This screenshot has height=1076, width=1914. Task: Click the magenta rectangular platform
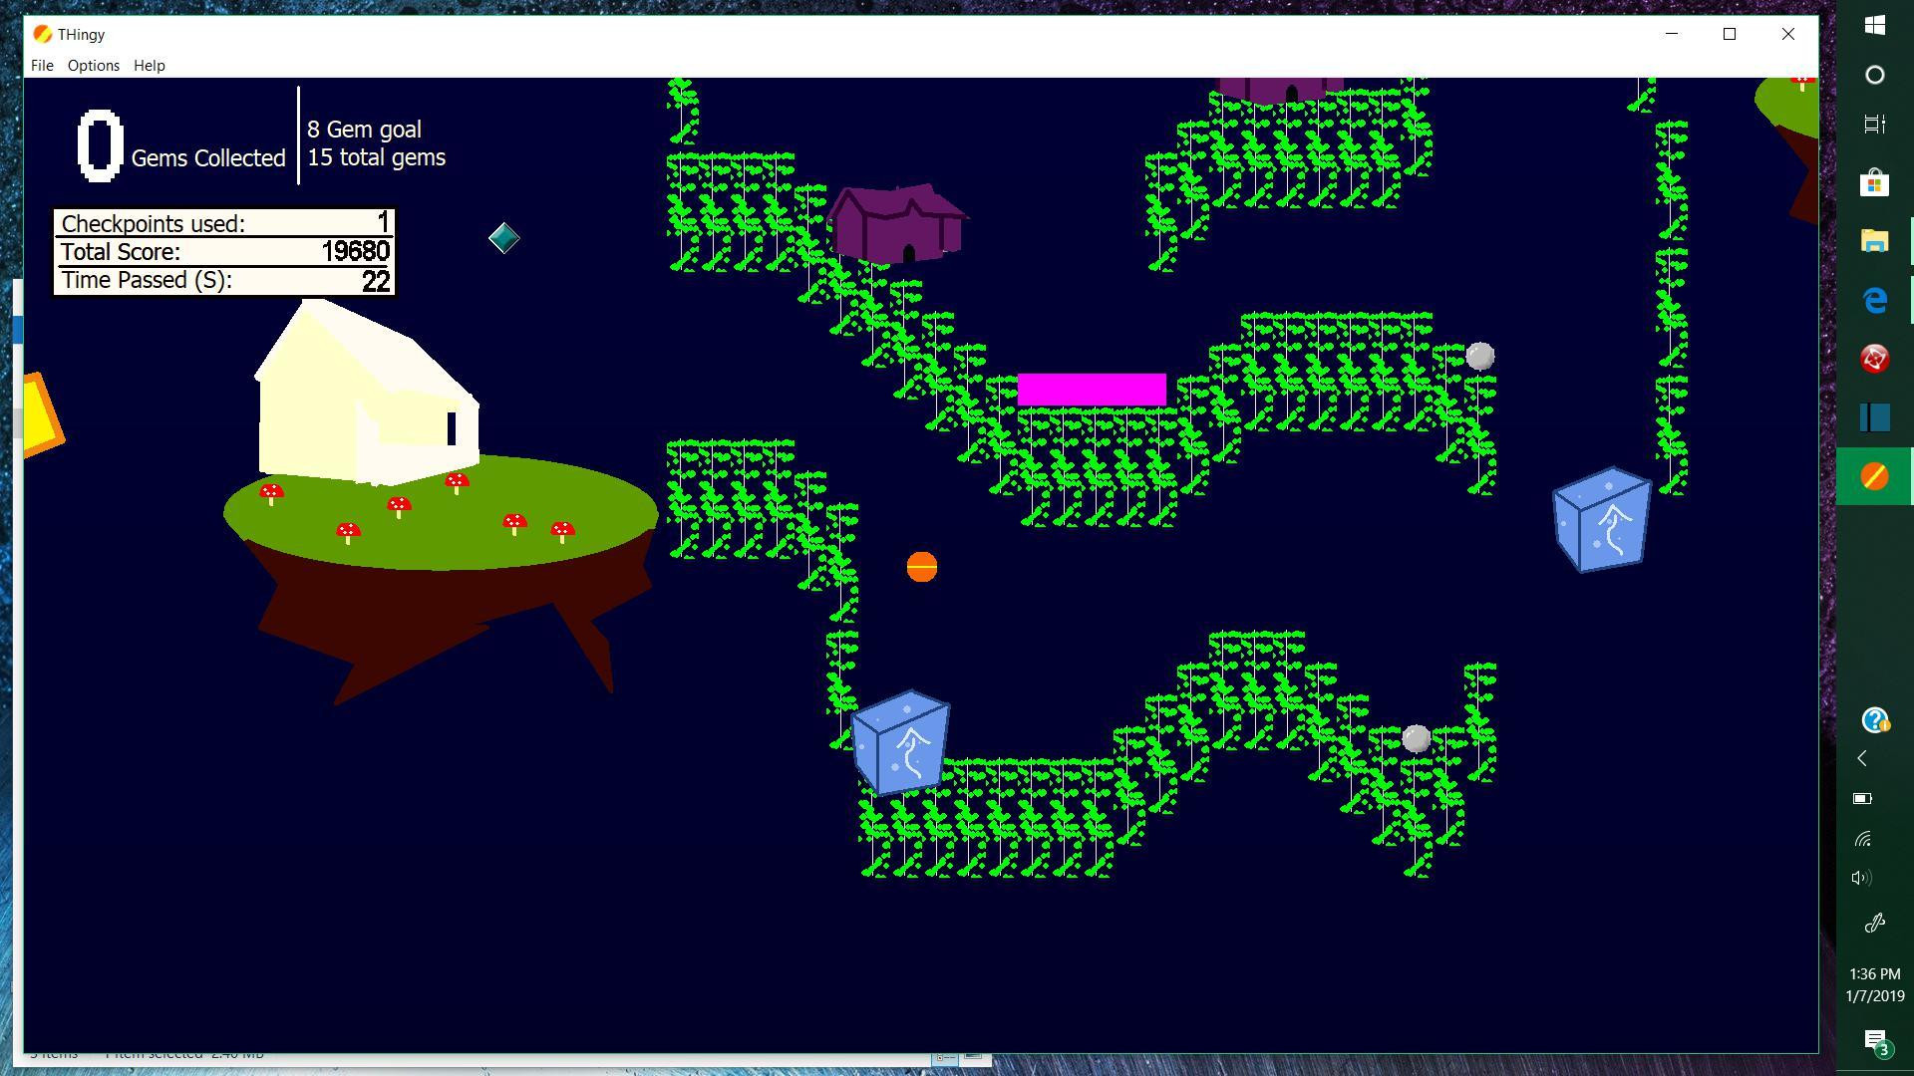coord(1092,390)
